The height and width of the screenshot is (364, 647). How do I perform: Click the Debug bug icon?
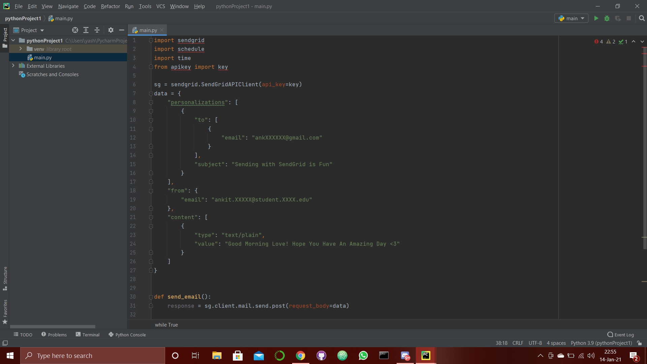607,19
